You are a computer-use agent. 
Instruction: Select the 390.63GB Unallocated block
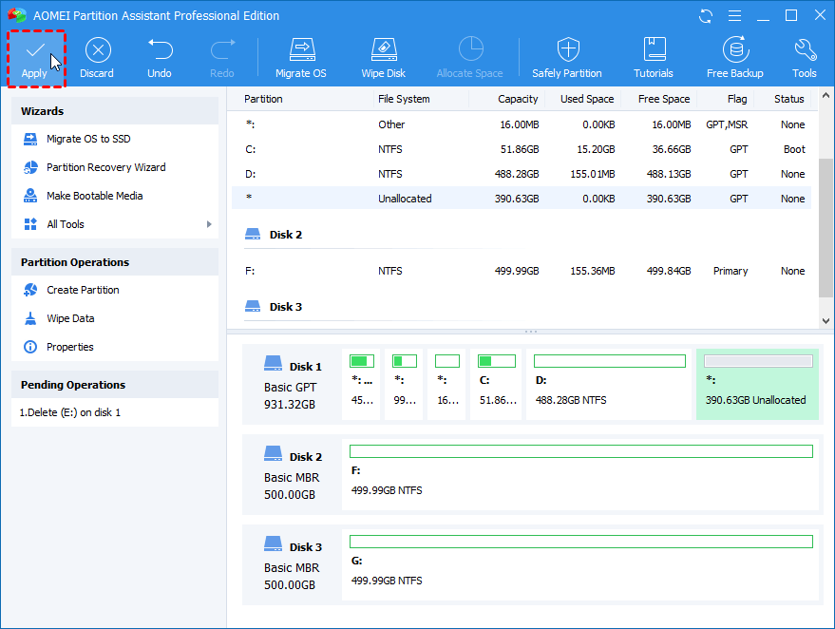pyautogui.click(x=757, y=384)
